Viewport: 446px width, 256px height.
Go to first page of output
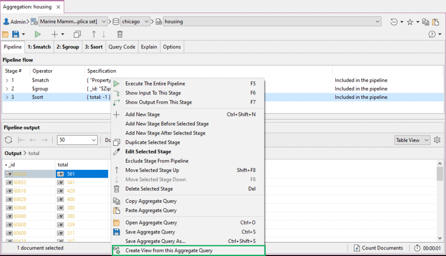pyautogui.click(x=21, y=140)
